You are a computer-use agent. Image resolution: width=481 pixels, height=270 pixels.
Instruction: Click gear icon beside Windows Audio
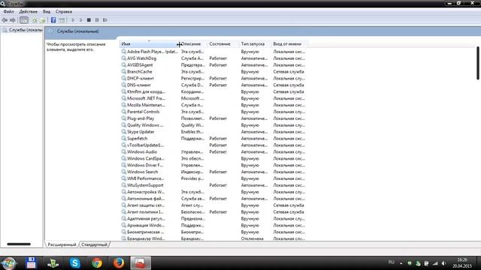coord(123,151)
